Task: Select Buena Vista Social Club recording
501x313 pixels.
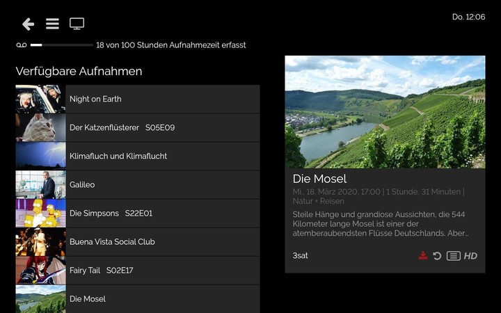Action: (138, 242)
